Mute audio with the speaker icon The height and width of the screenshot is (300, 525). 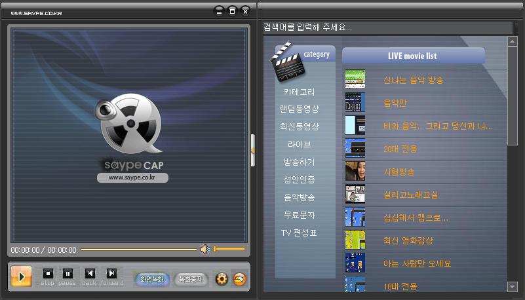coord(204,249)
